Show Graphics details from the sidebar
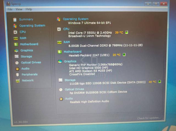 coord(27,50)
